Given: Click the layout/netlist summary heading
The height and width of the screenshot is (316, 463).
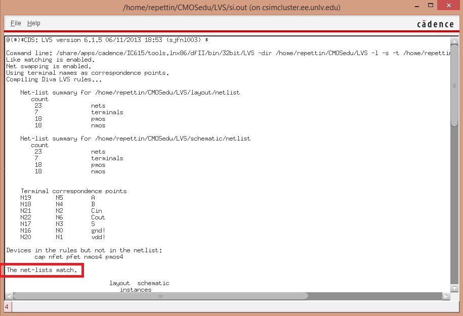Looking at the screenshot, I should click(130, 93).
